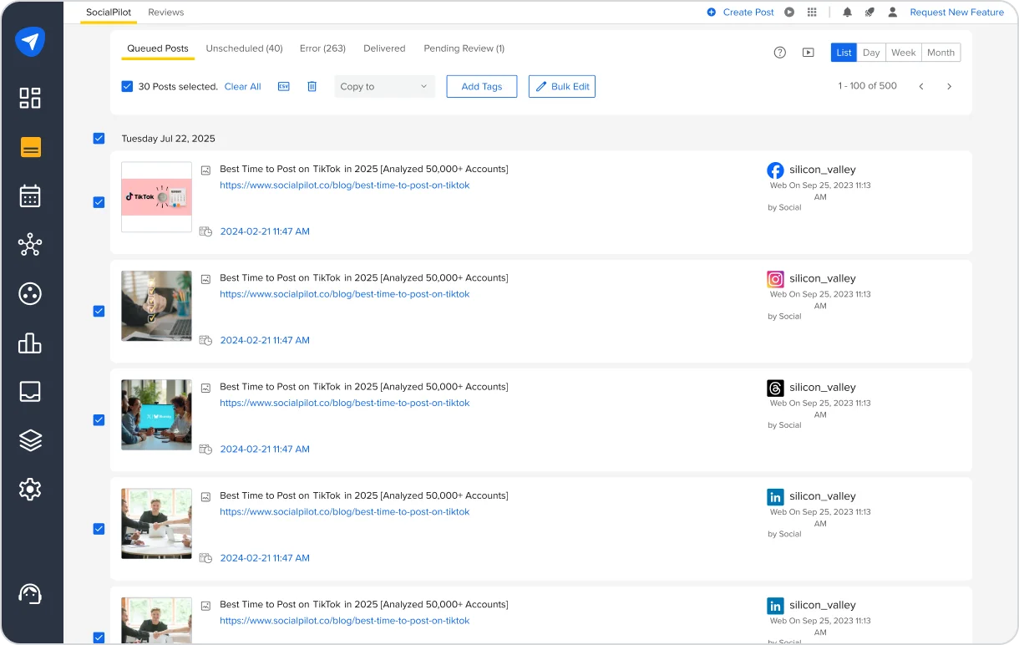This screenshot has width=1019, height=645.
Task: Open the dashboard grid icon in sidebar
Action: coord(30,98)
